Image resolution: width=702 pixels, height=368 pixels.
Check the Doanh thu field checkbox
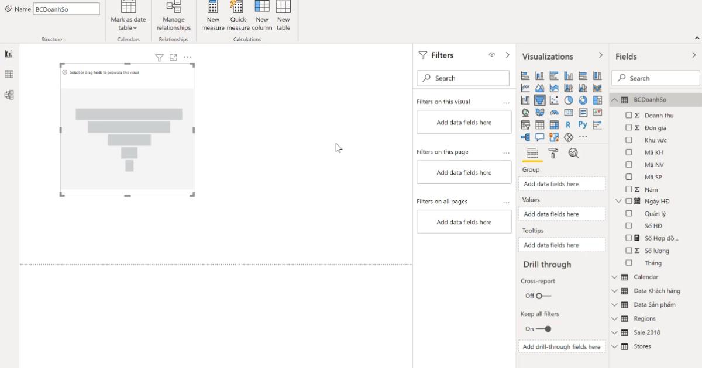point(629,116)
